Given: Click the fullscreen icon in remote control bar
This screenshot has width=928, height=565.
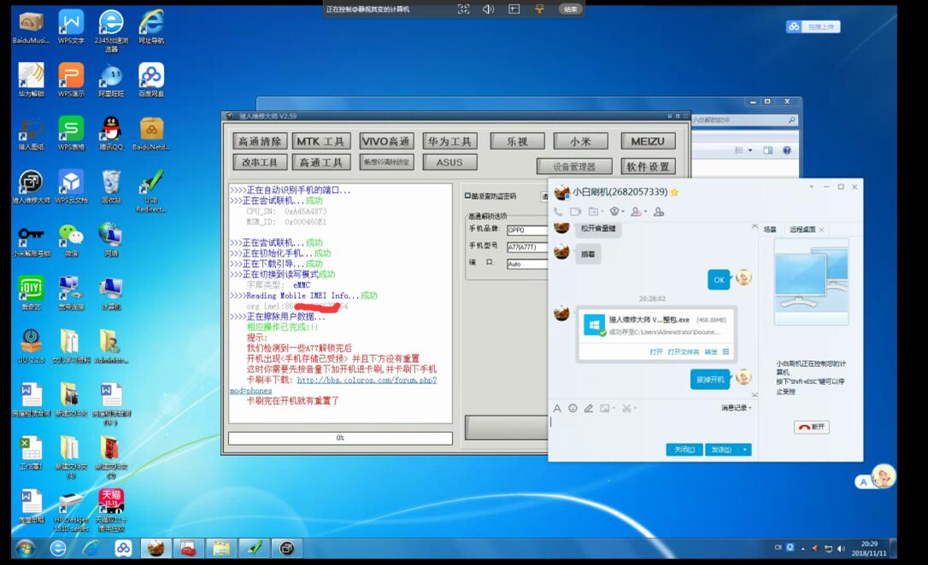Looking at the screenshot, I should point(463,9).
